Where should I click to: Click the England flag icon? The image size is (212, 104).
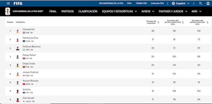24,75
